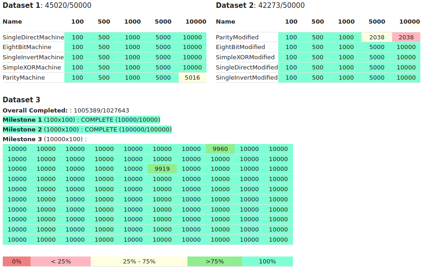Select the 5016 cell in ParityMachine row

[x=192, y=78]
